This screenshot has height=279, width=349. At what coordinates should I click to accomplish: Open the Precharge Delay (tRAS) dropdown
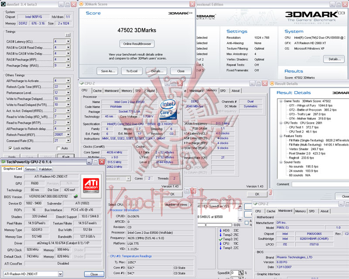[x=68, y=65]
